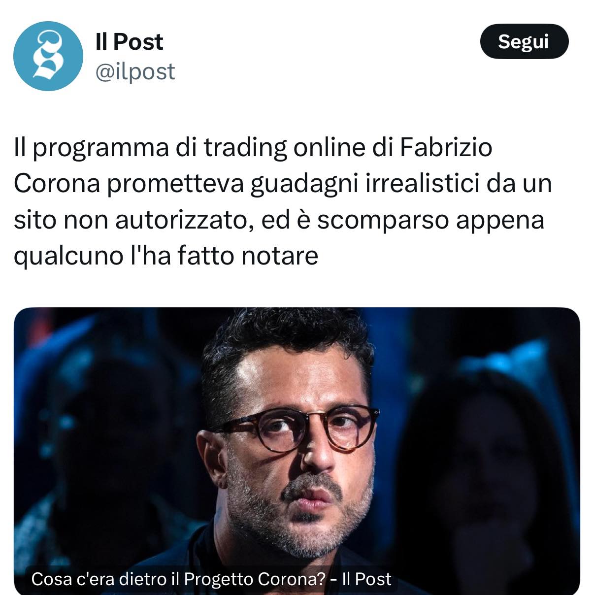
Task: Select the line with guadagni irrealistici
Action: 283,183
